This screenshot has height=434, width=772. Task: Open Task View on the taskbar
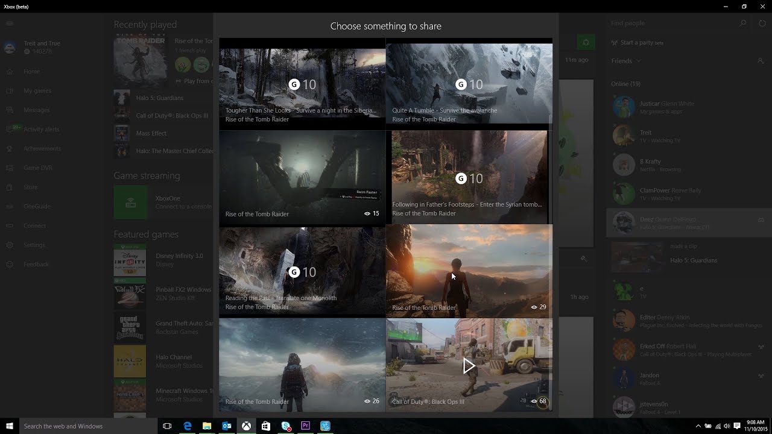(x=168, y=426)
